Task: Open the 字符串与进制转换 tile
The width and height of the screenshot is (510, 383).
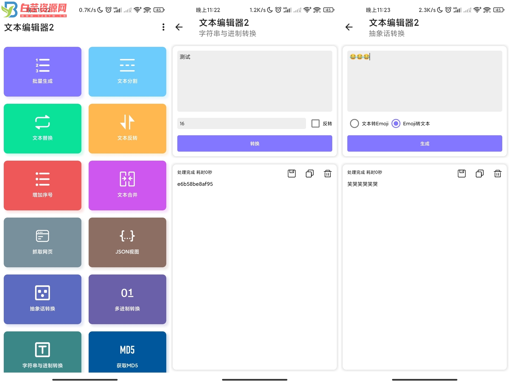Action: click(x=42, y=352)
